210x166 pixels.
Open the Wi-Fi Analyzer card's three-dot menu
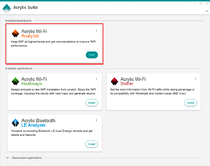click(96, 31)
